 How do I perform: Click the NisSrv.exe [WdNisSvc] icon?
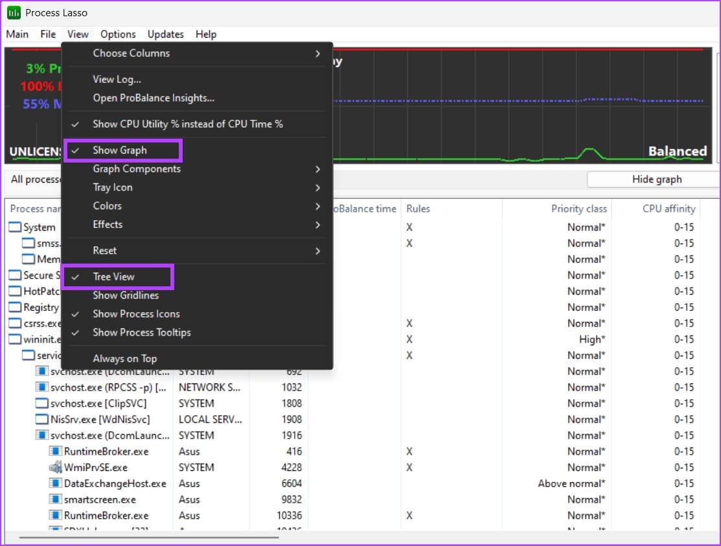point(42,419)
